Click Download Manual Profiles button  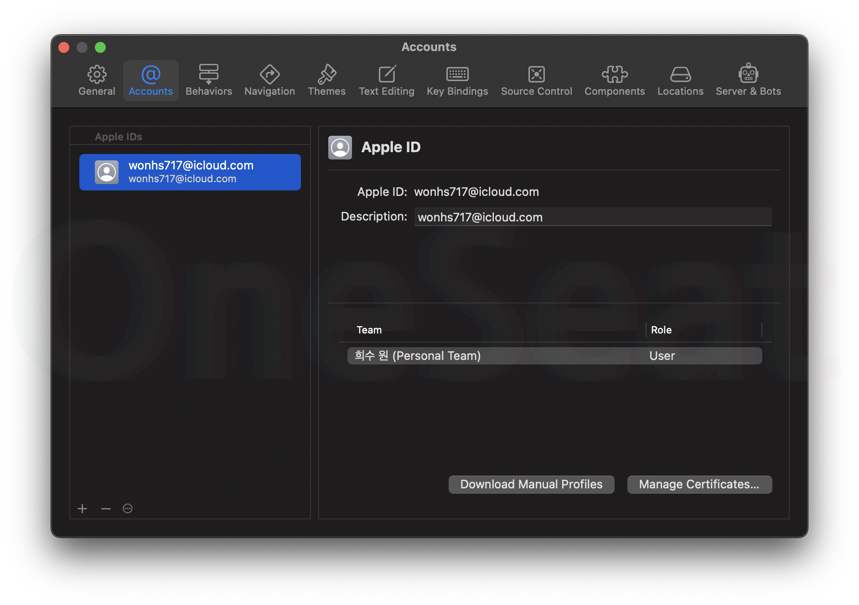click(531, 484)
